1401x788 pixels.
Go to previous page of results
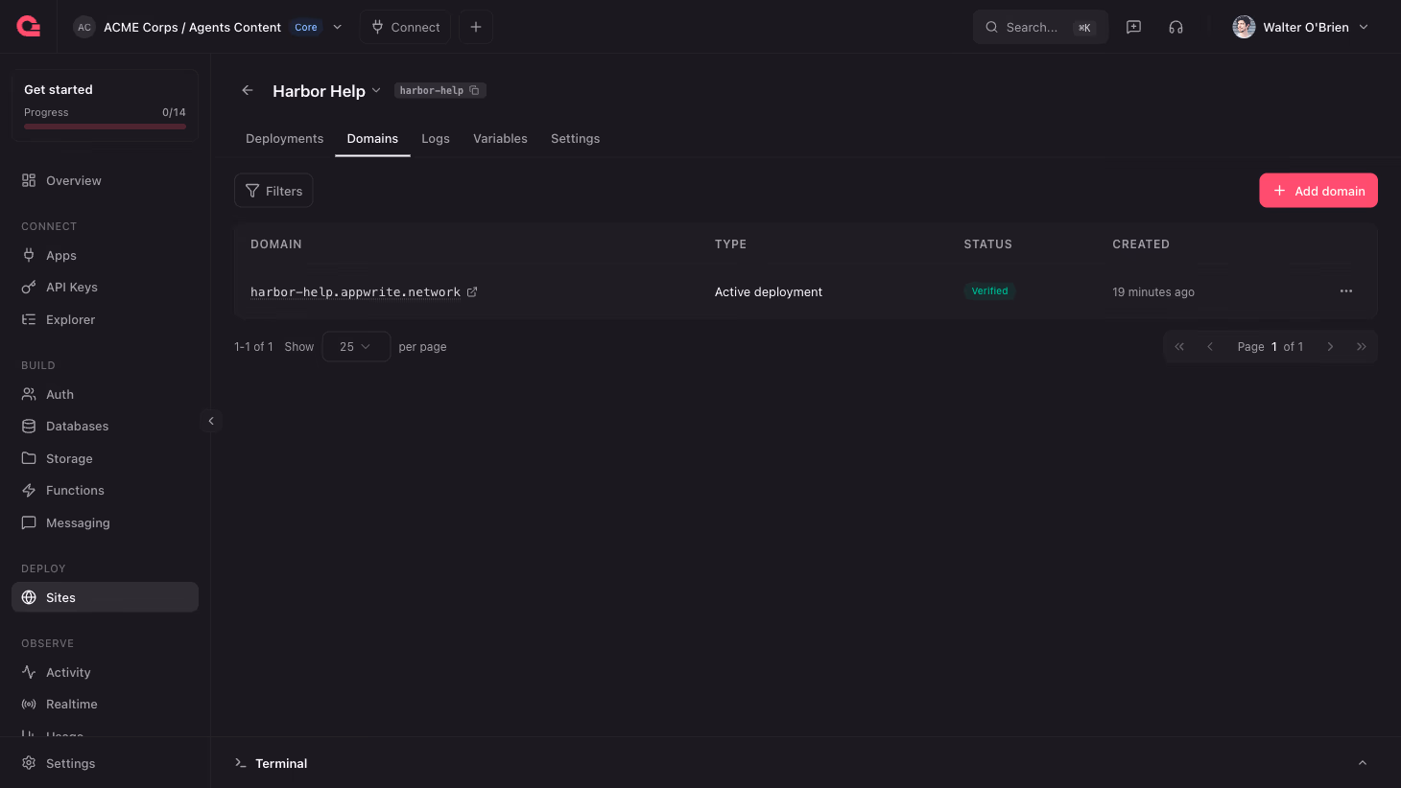click(x=1210, y=347)
